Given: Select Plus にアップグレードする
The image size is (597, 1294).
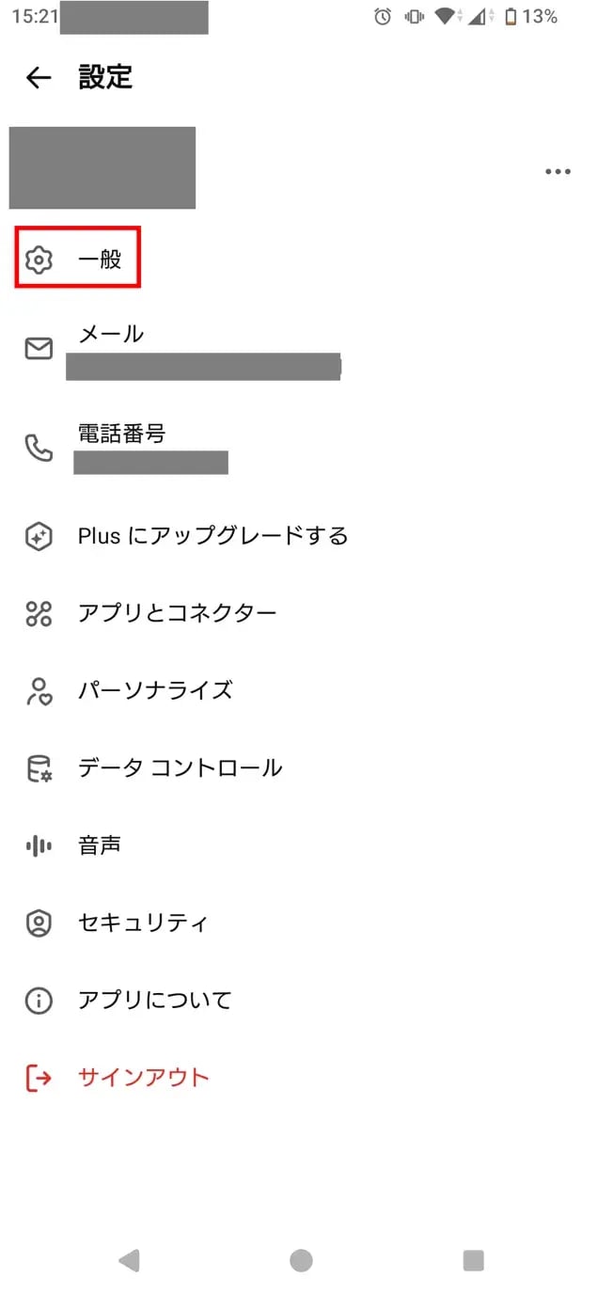Looking at the screenshot, I should [211, 536].
